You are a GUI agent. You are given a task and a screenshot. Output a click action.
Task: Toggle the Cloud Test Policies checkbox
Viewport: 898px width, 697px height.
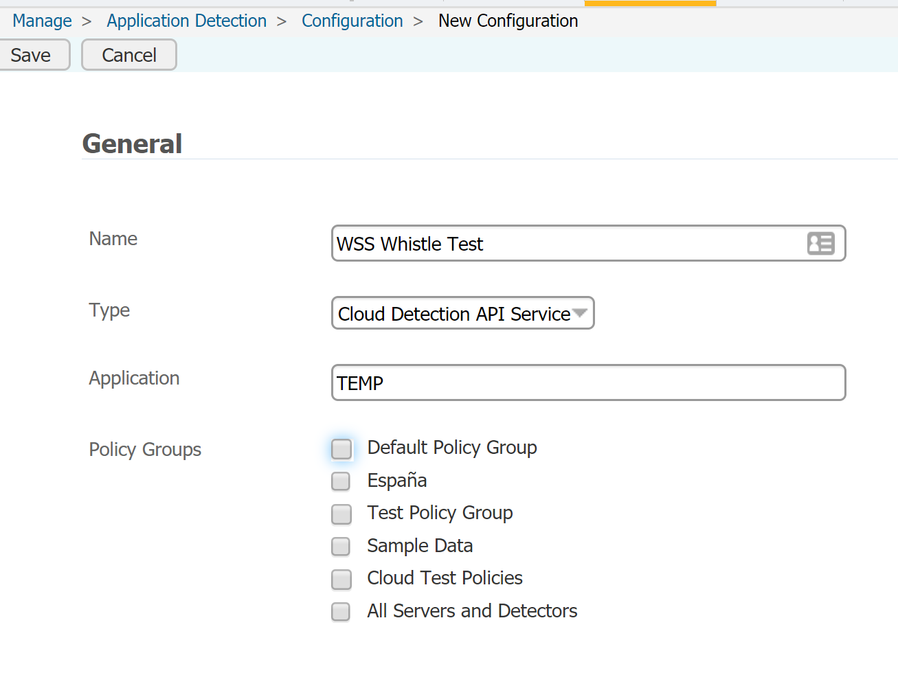click(x=341, y=579)
